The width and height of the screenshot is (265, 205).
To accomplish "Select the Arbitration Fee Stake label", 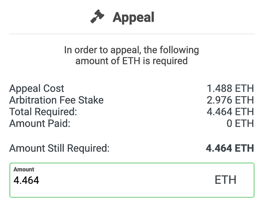I will coord(56,100).
